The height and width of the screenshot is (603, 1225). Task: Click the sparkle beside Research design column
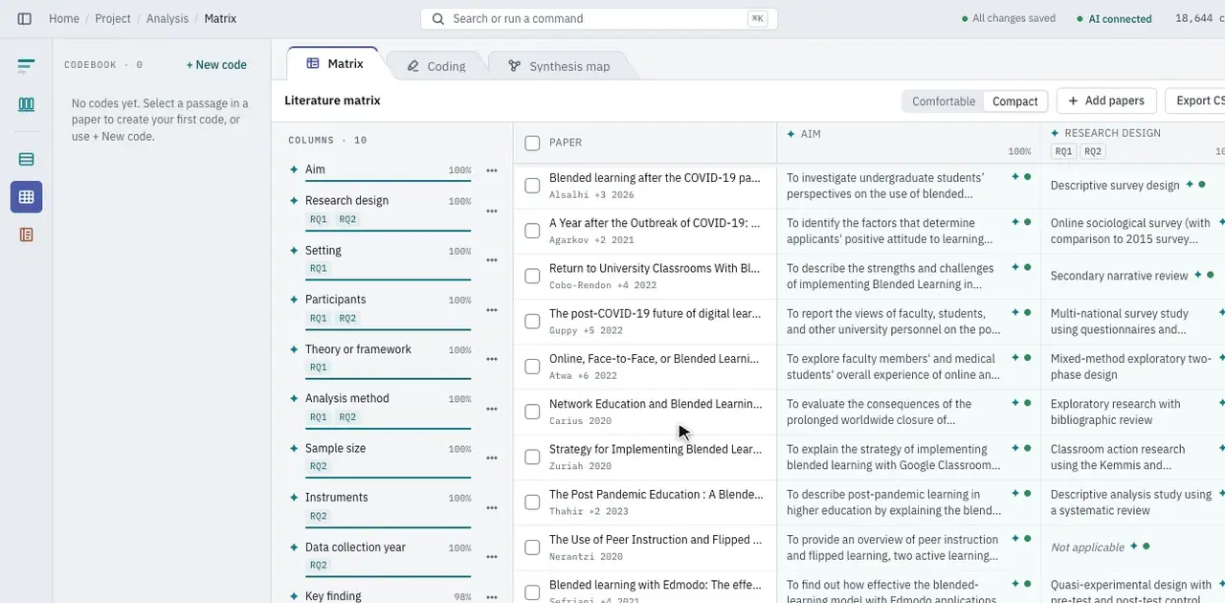point(294,200)
